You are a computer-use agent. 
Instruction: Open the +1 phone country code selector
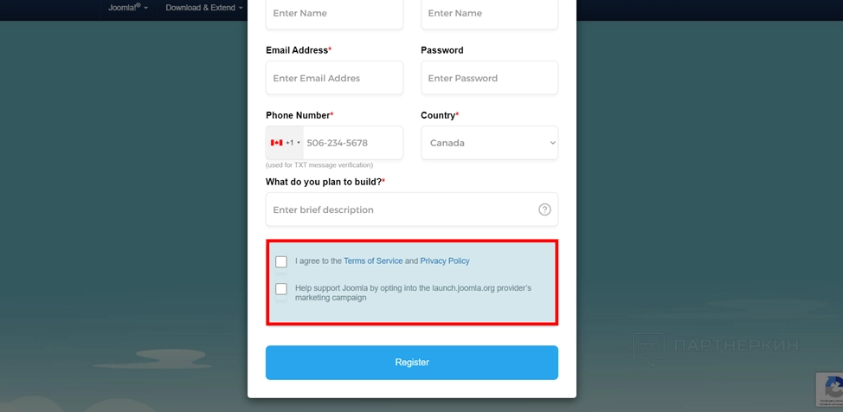285,143
